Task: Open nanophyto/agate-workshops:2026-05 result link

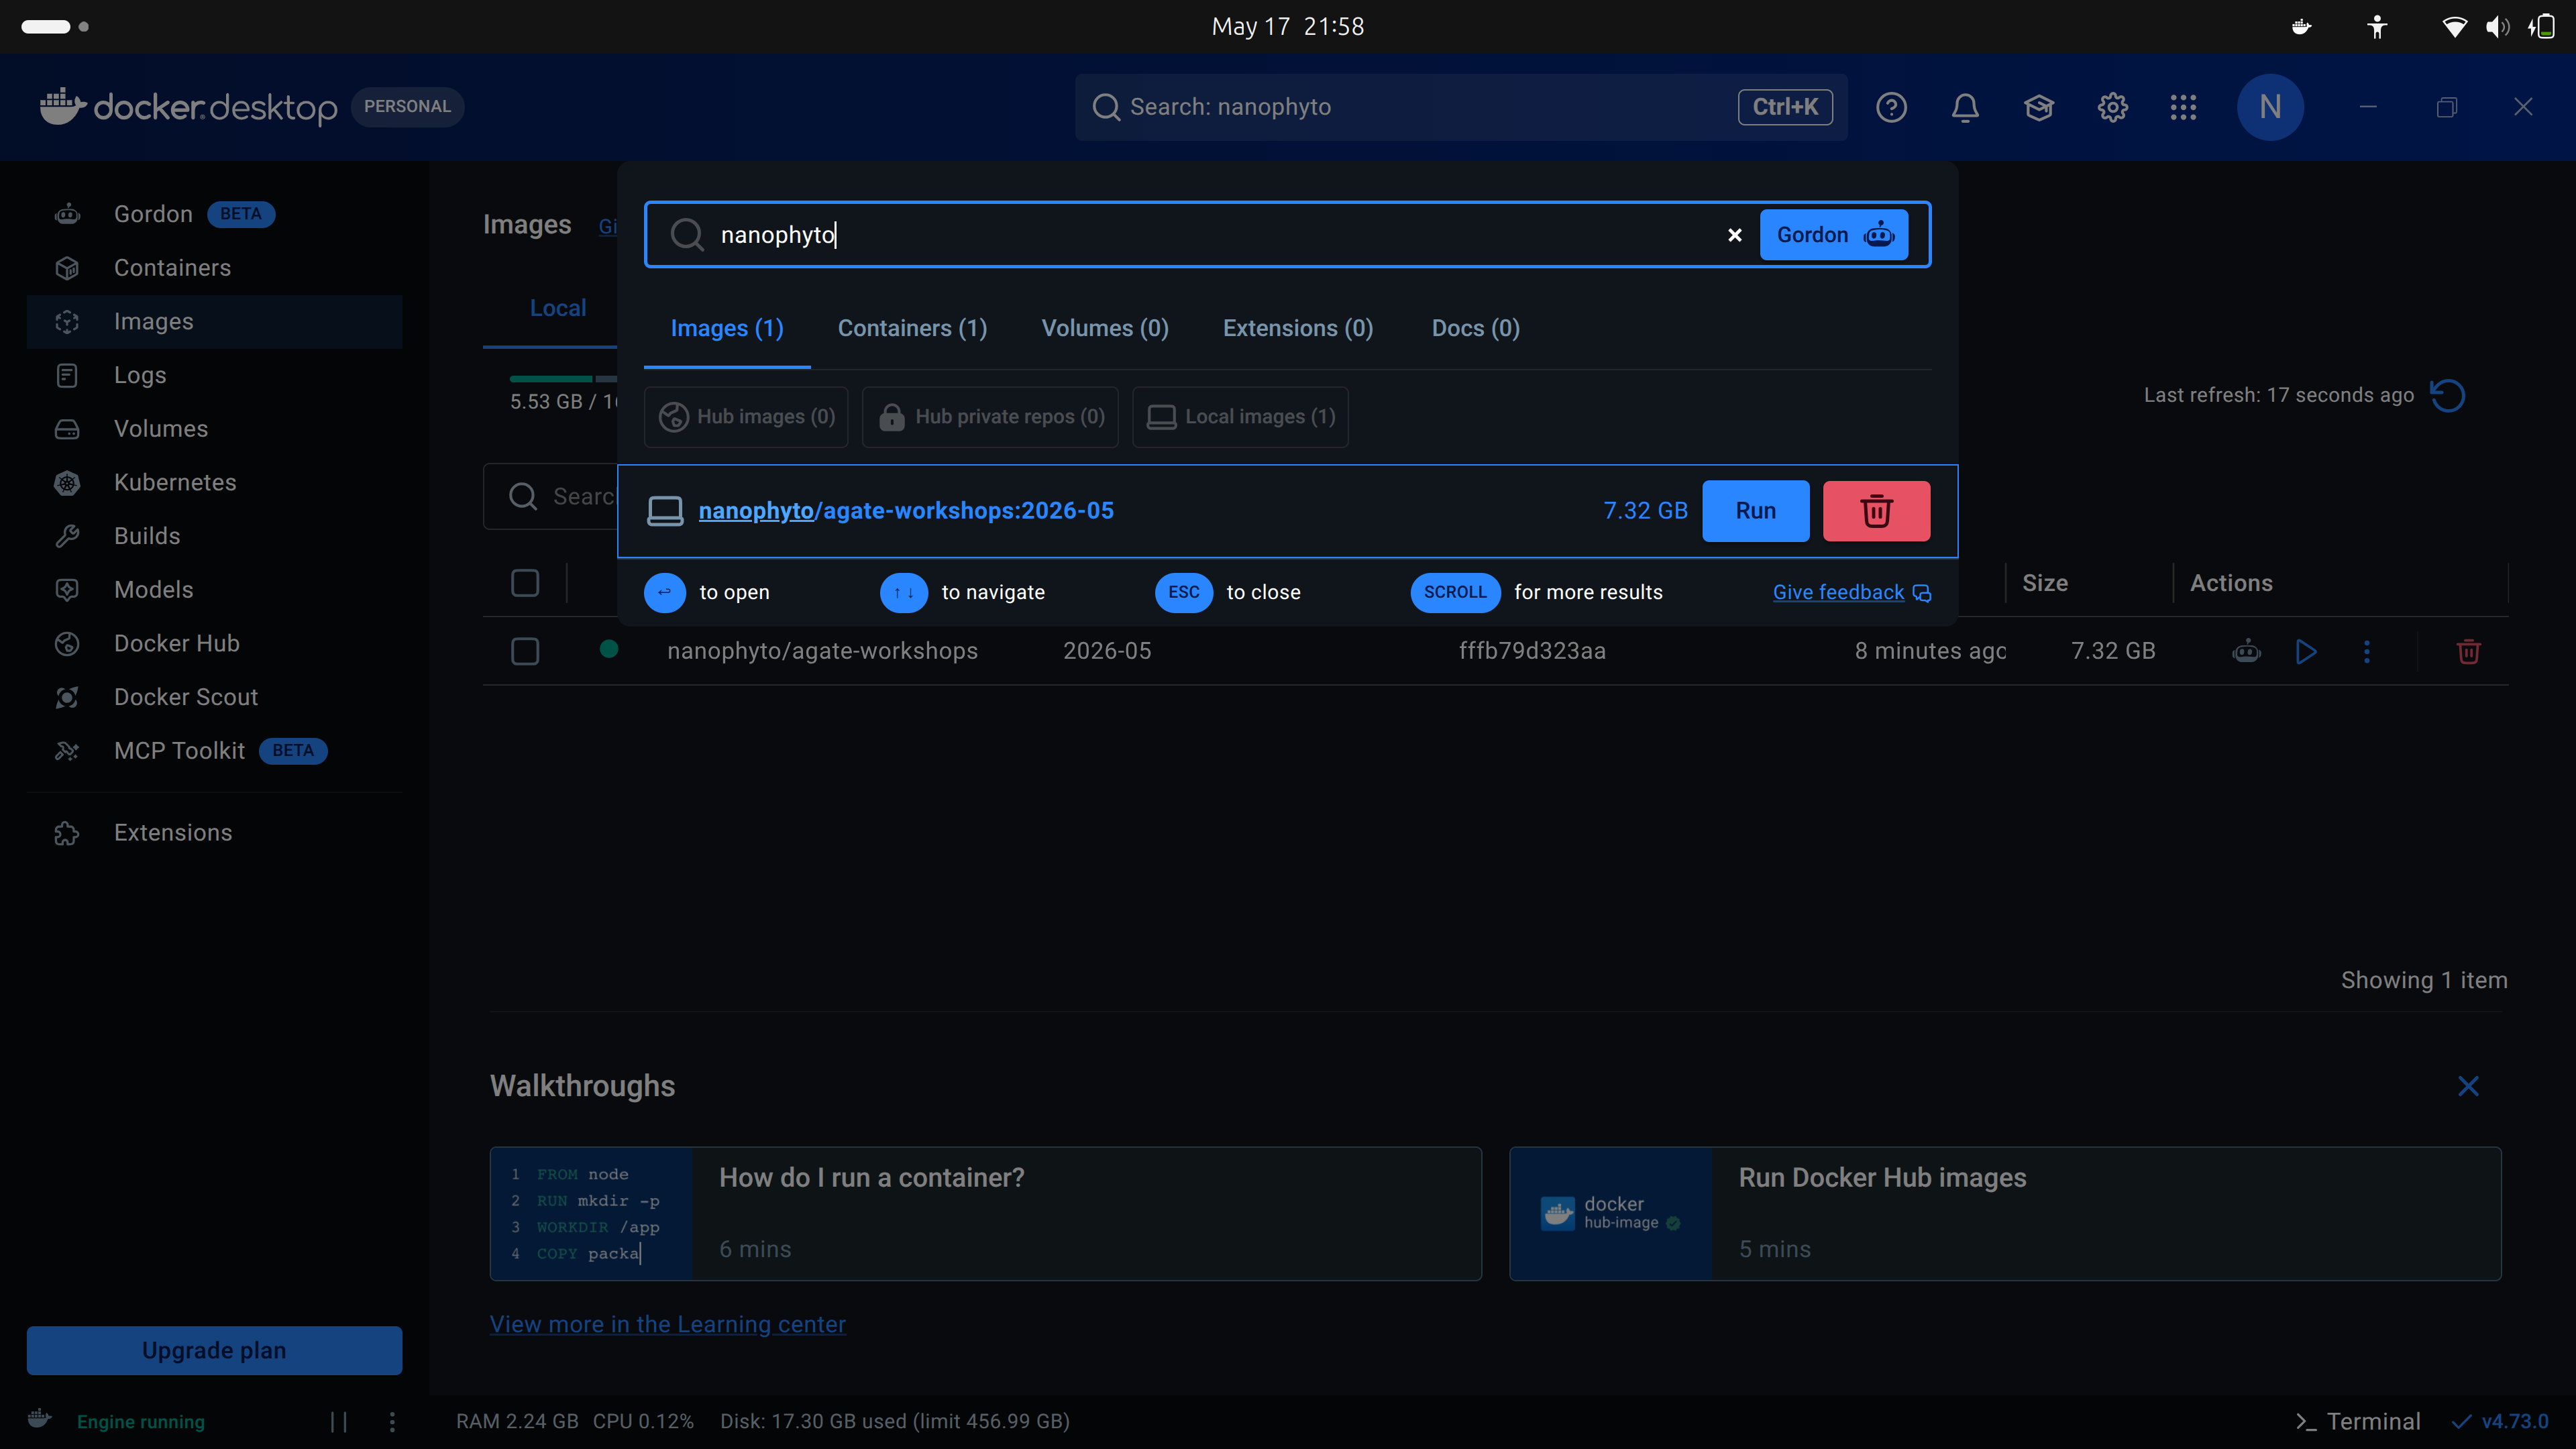Action: tap(906, 511)
